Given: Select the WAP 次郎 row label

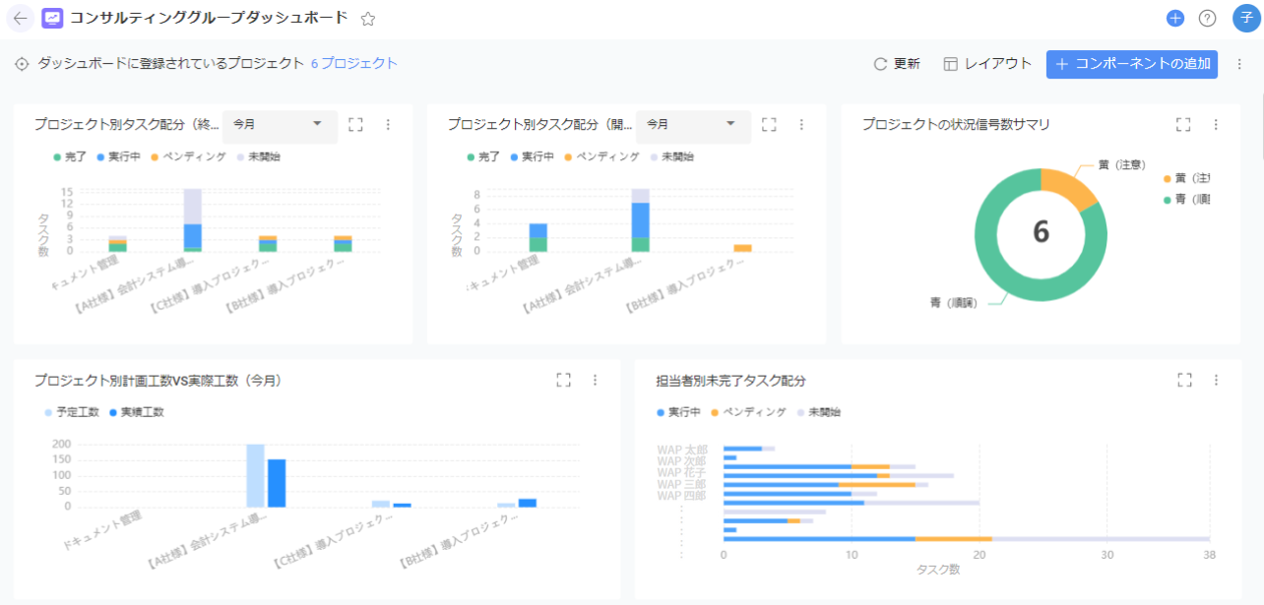Looking at the screenshot, I should coord(682,461).
